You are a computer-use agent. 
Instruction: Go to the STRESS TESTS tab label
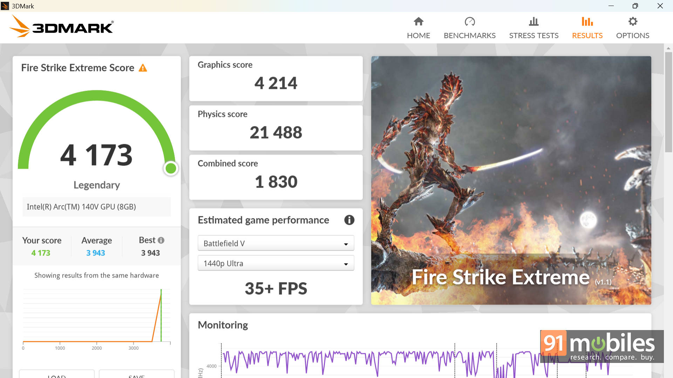(533, 36)
